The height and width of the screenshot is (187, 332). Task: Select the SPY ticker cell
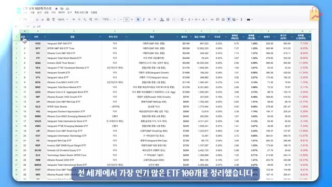tap(38, 48)
